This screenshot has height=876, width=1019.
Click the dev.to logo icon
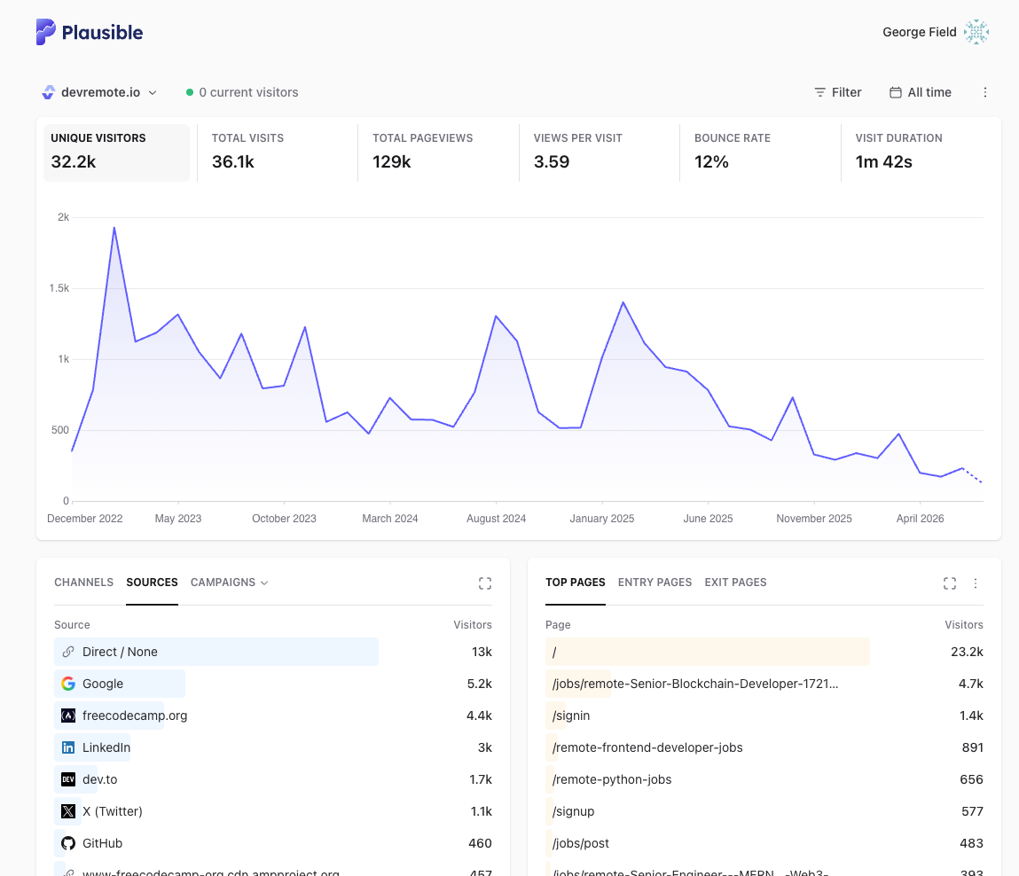click(68, 779)
